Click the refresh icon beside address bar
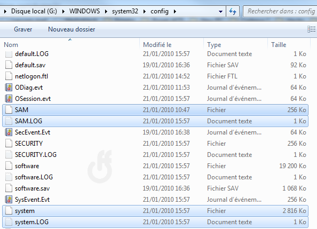317x229 pixels. pyautogui.click(x=233, y=11)
